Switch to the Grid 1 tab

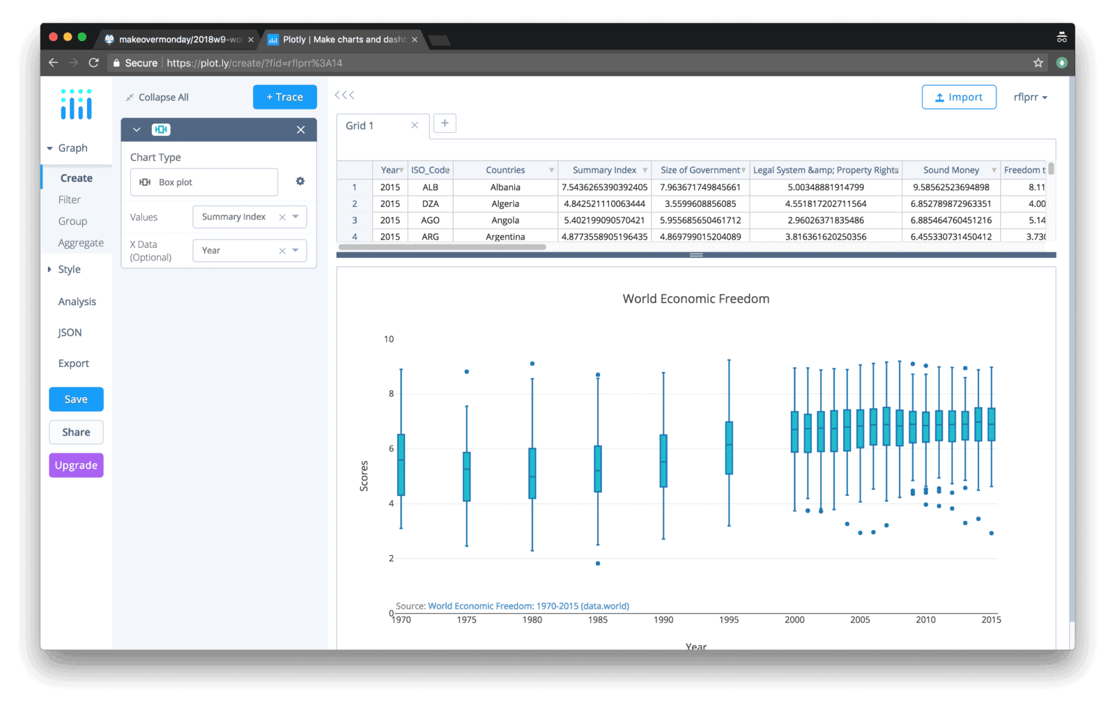click(x=360, y=125)
